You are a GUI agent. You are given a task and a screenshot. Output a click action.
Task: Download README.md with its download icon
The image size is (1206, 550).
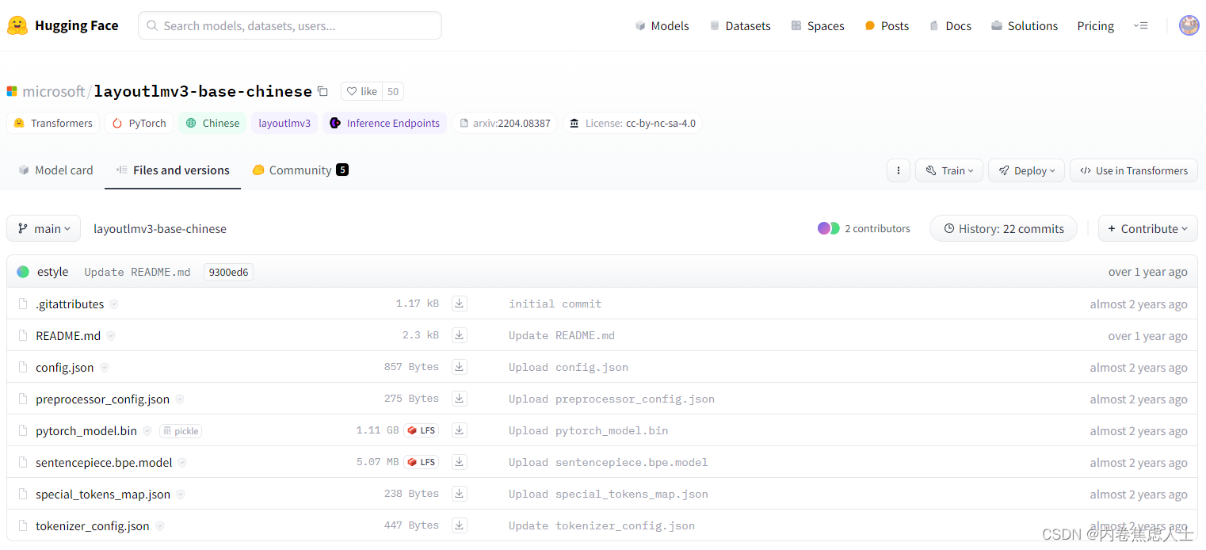coord(459,335)
